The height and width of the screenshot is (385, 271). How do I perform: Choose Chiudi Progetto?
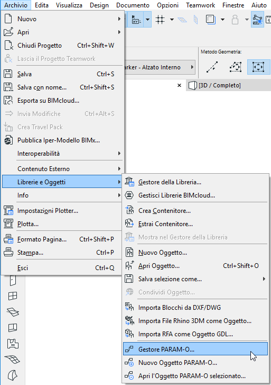coord(62,46)
